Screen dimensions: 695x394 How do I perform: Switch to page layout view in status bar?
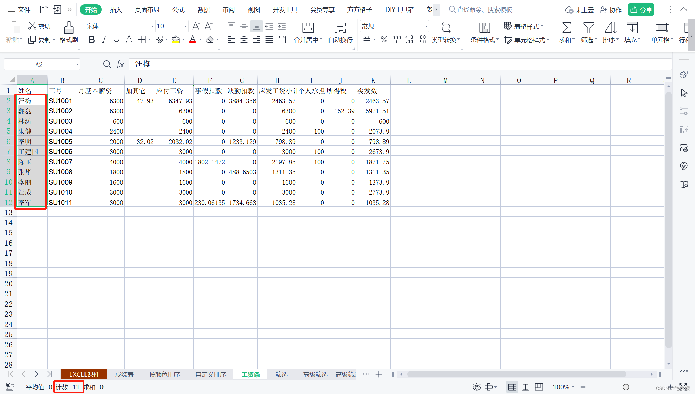pos(525,387)
